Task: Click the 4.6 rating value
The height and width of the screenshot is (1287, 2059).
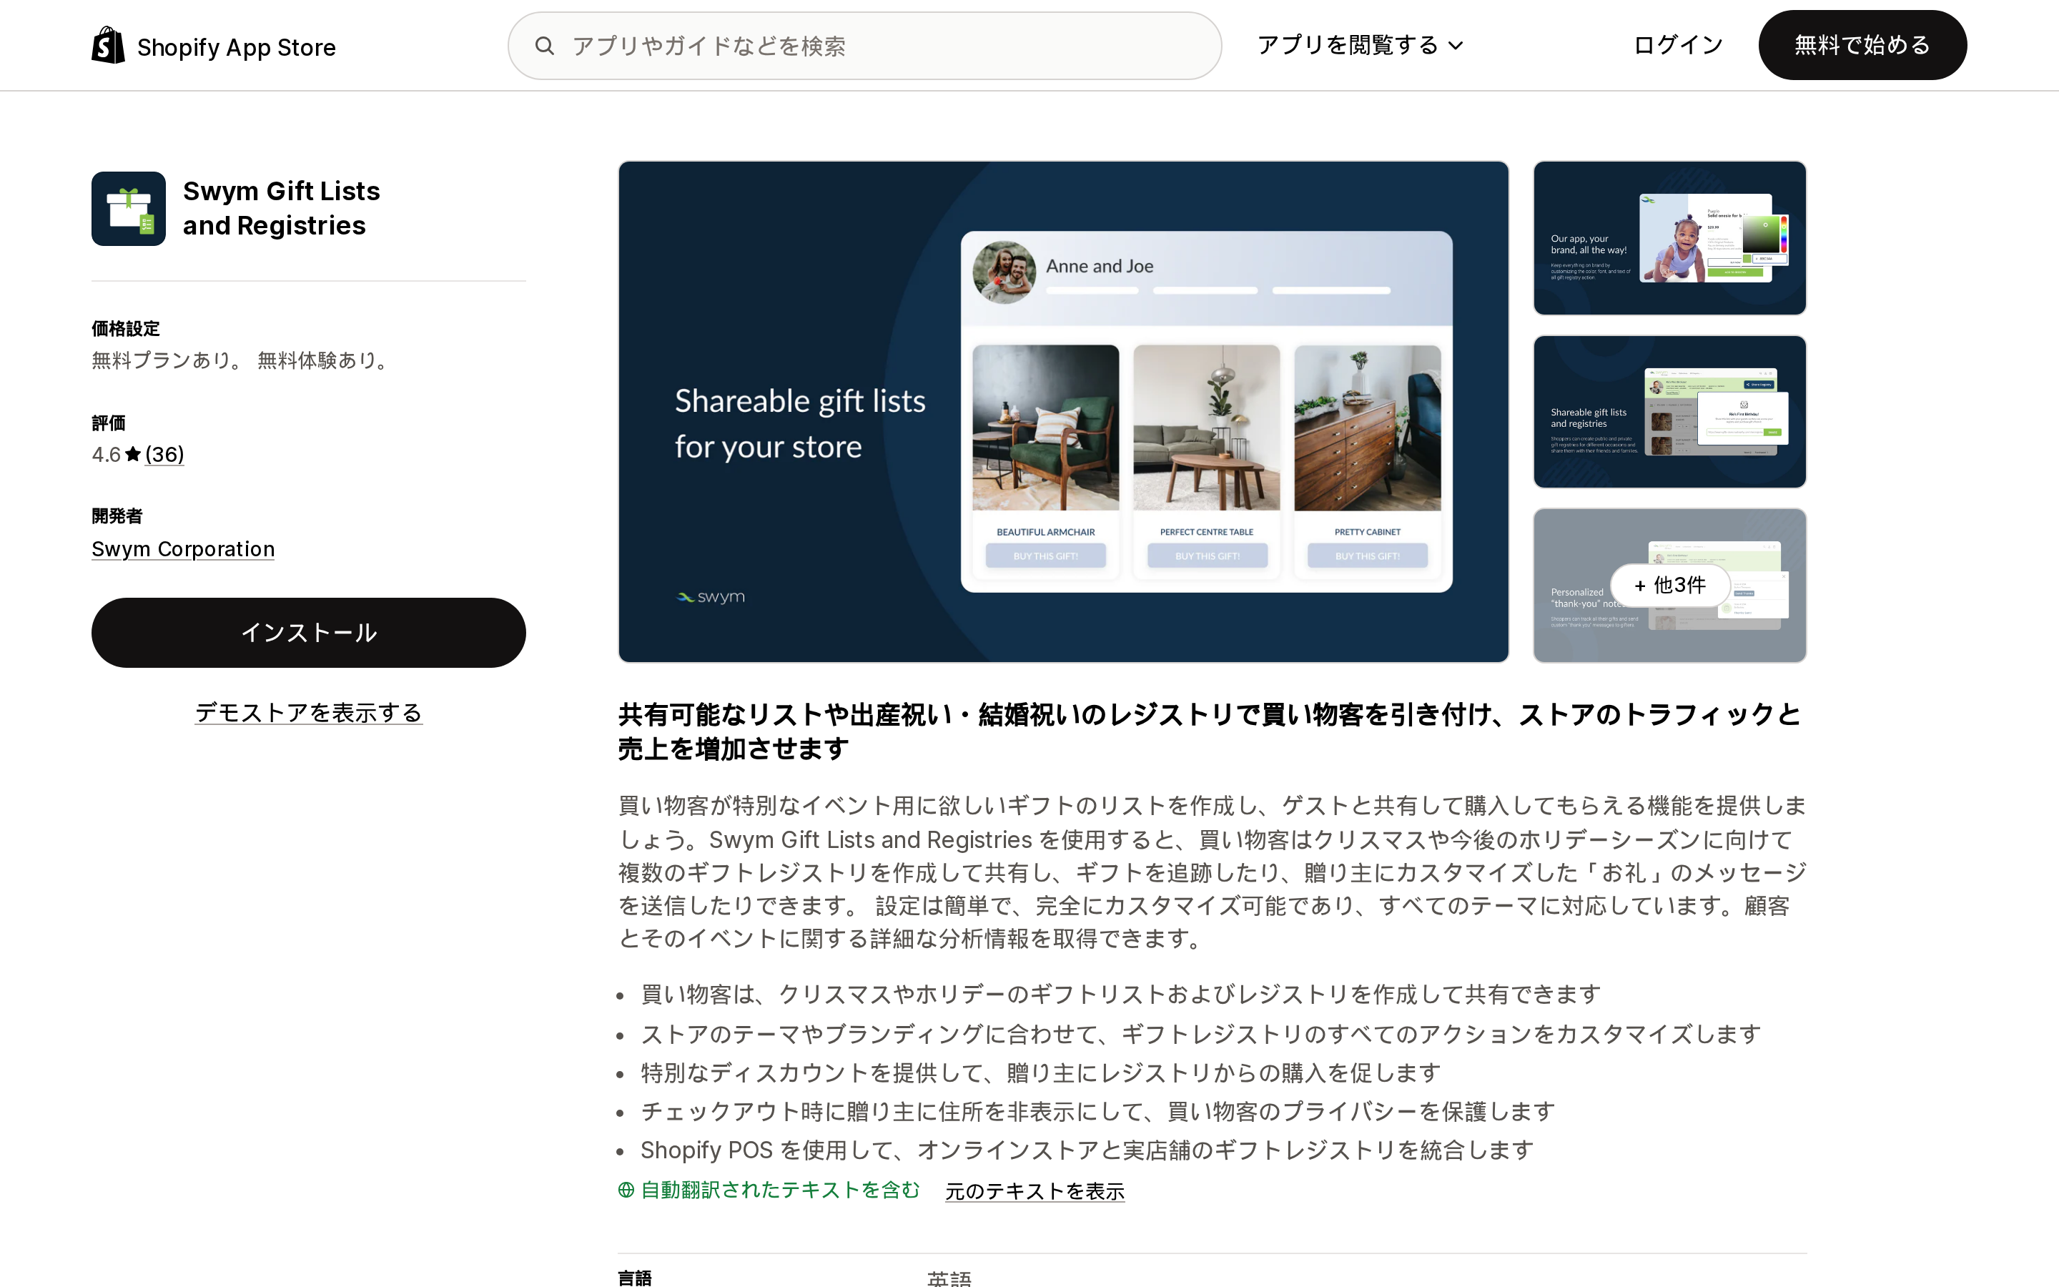Action: 107,455
